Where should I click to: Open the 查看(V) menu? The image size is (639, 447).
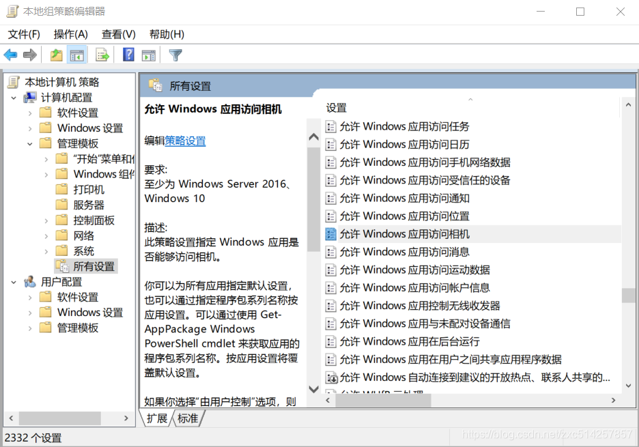(x=119, y=34)
